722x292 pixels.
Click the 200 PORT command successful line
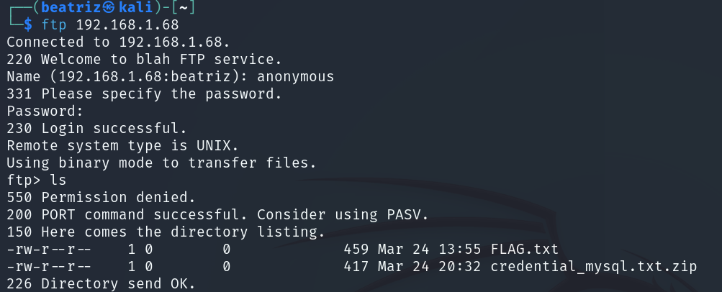coord(217,215)
